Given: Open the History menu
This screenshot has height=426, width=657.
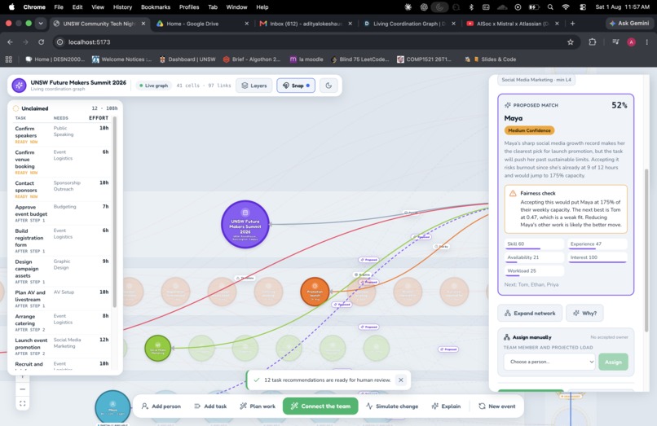Looking at the screenshot, I should point(122,7).
